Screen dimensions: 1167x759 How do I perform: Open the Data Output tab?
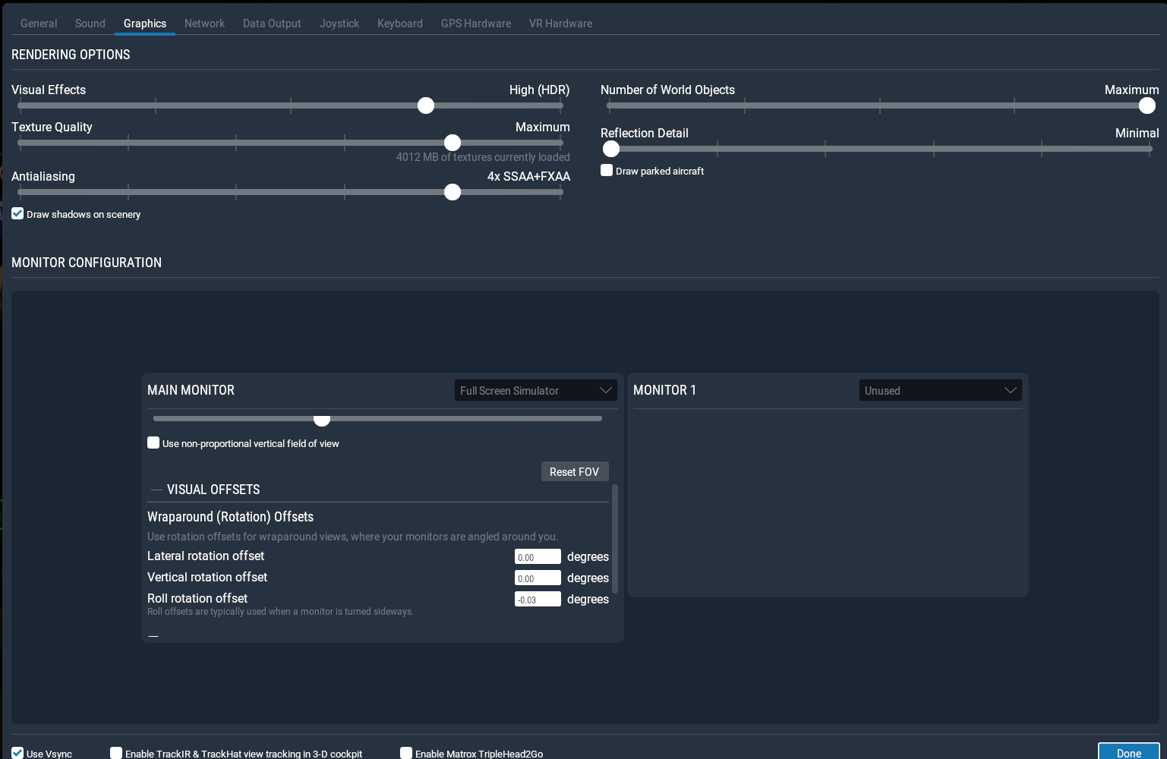pyautogui.click(x=271, y=23)
